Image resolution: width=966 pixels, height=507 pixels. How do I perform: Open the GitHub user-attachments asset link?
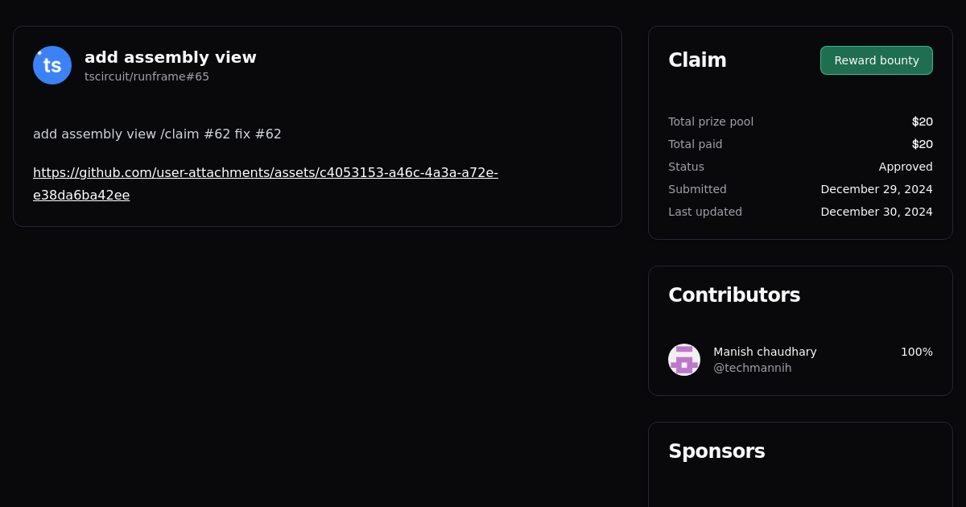265,173
